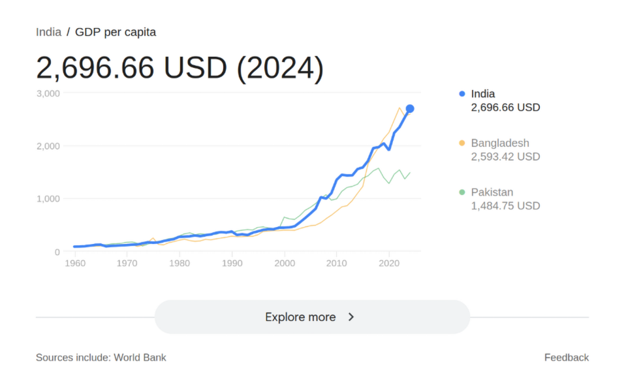Click the 2000 x-axis year label
The width and height of the screenshot is (626, 375).
click(284, 263)
